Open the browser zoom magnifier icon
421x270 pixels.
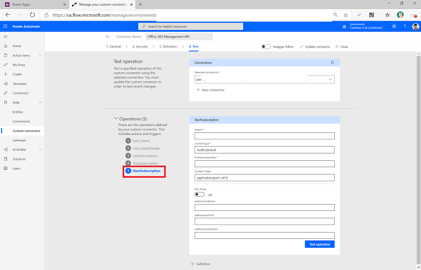tap(335, 15)
